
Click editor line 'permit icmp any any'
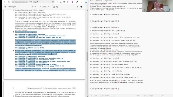pos(112,40)
